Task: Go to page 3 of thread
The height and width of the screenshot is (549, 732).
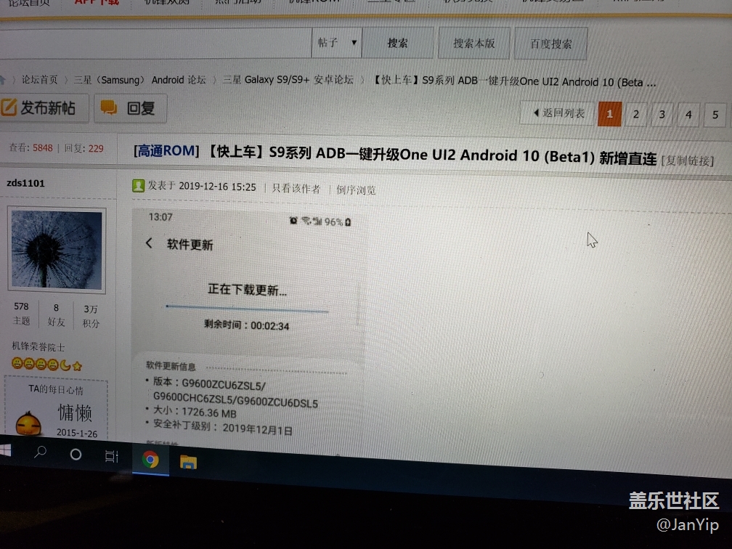Action: pyautogui.click(x=662, y=114)
